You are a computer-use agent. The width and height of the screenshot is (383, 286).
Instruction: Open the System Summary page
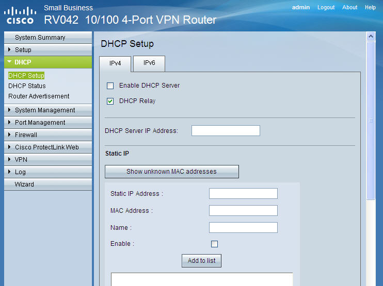[48, 38]
